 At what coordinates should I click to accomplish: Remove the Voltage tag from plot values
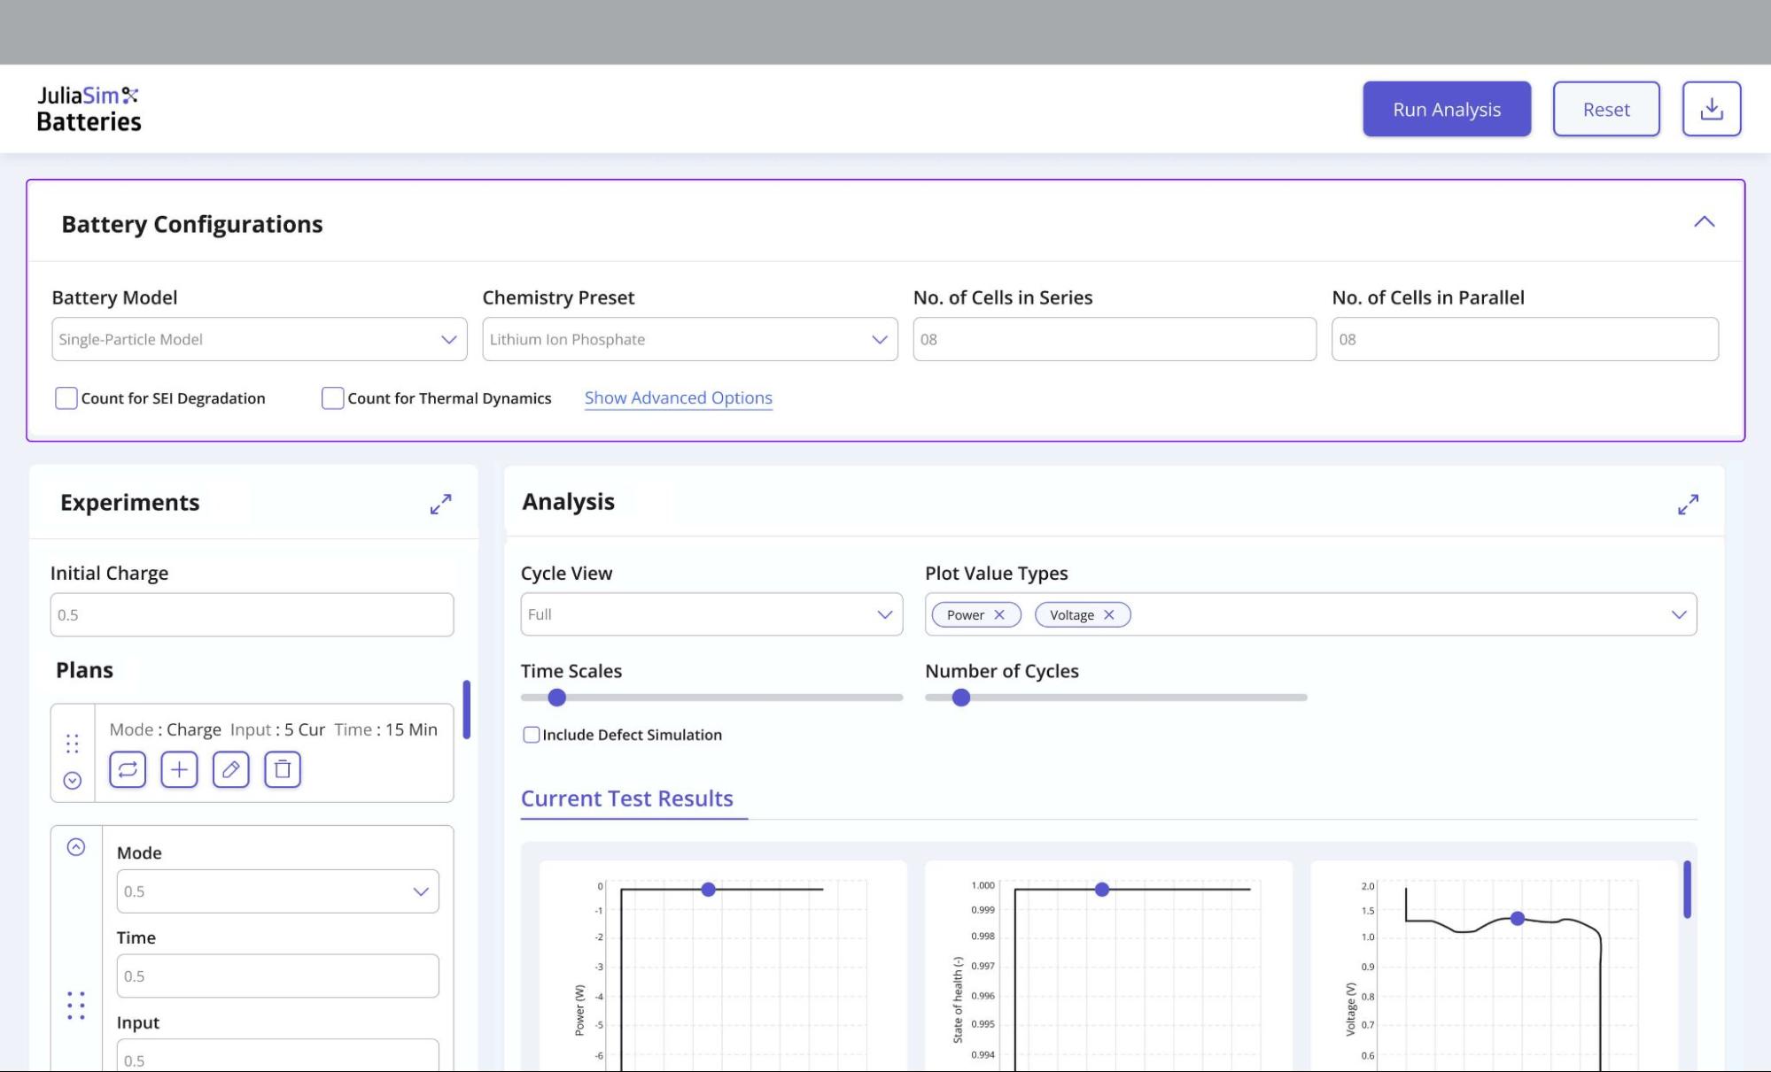pyautogui.click(x=1108, y=614)
